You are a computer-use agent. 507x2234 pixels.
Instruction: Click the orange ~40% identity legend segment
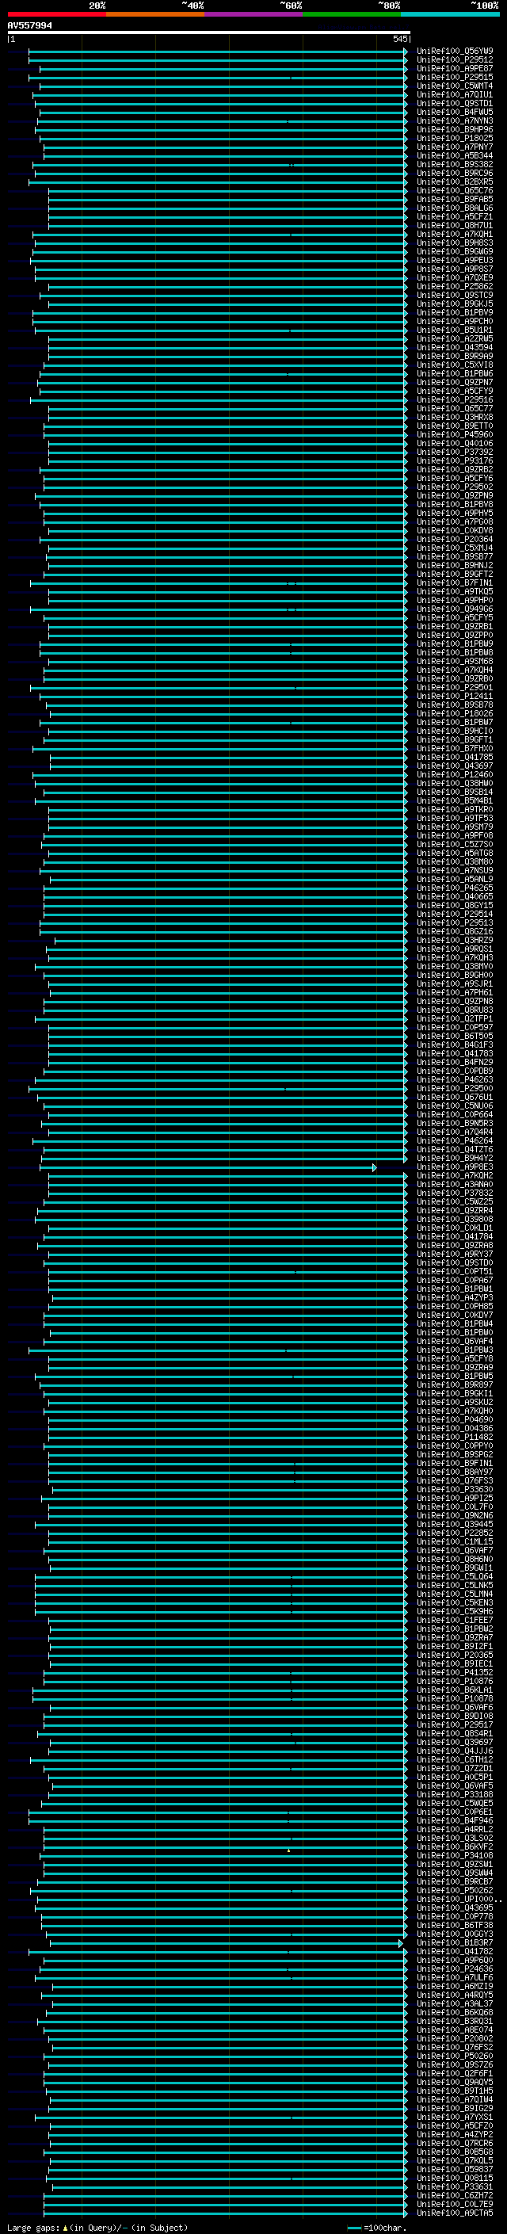tap(155, 14)
